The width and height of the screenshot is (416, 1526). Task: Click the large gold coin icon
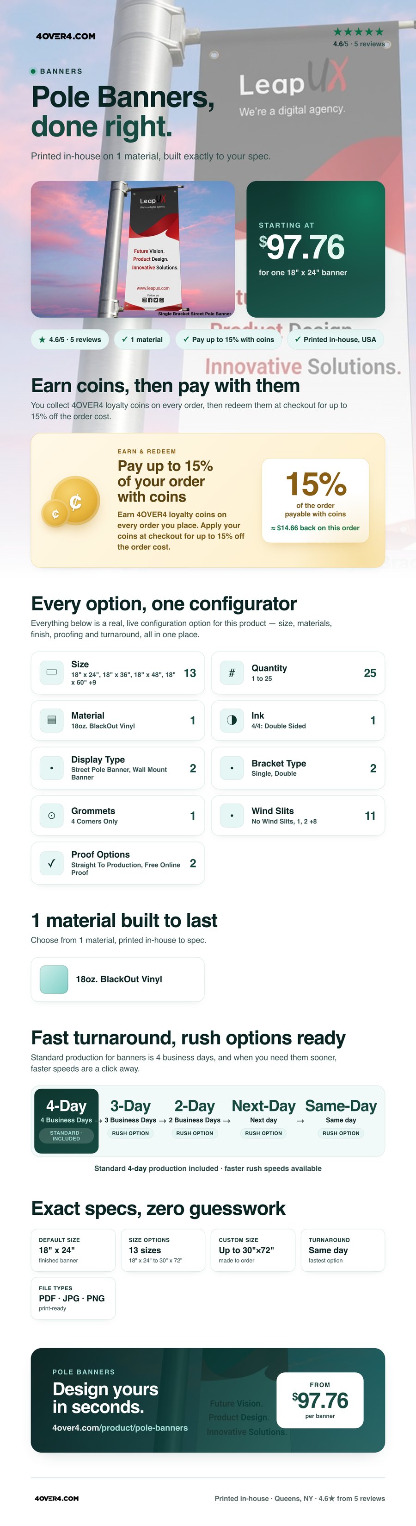click(x=75, y=500)
